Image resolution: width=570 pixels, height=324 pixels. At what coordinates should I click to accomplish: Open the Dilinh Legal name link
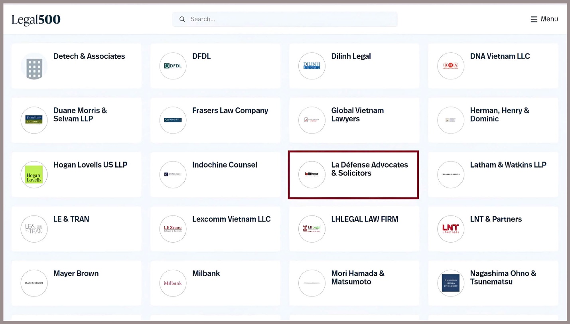[x=351, y=56]
